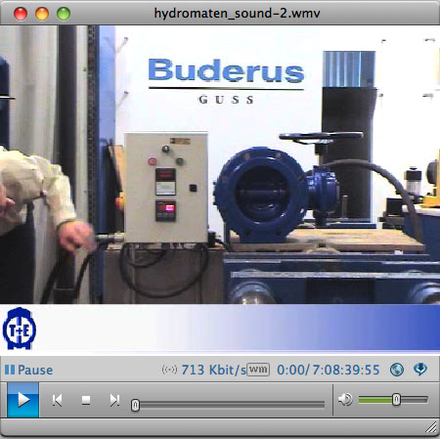Click the video frame showing Buderus

(x=220, y=164)
